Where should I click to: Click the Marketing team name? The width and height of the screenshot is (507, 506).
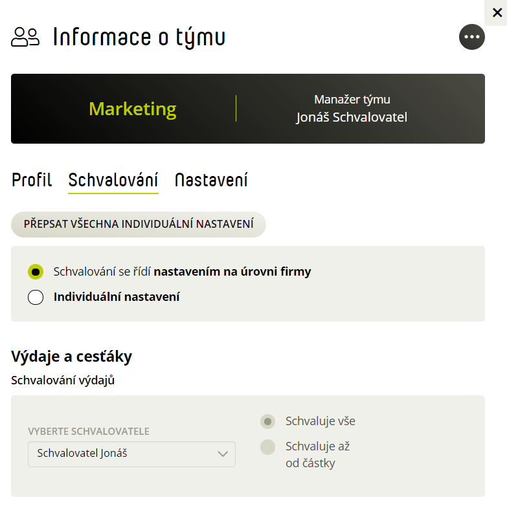click(133, 109)
